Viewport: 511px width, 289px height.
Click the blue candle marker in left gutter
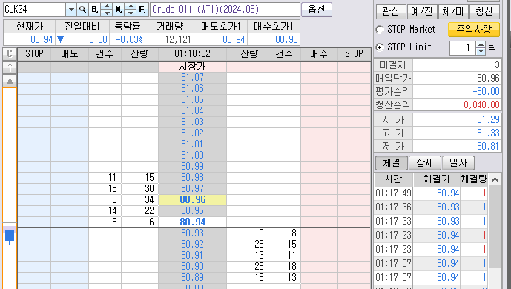click(10, 236)
